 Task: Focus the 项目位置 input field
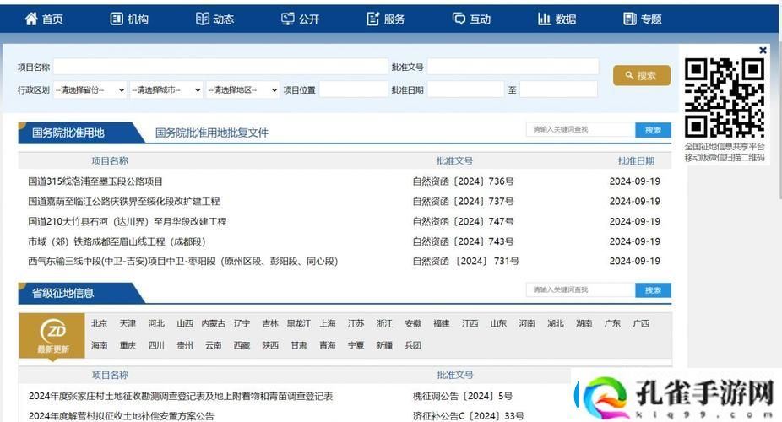point(354,89)
